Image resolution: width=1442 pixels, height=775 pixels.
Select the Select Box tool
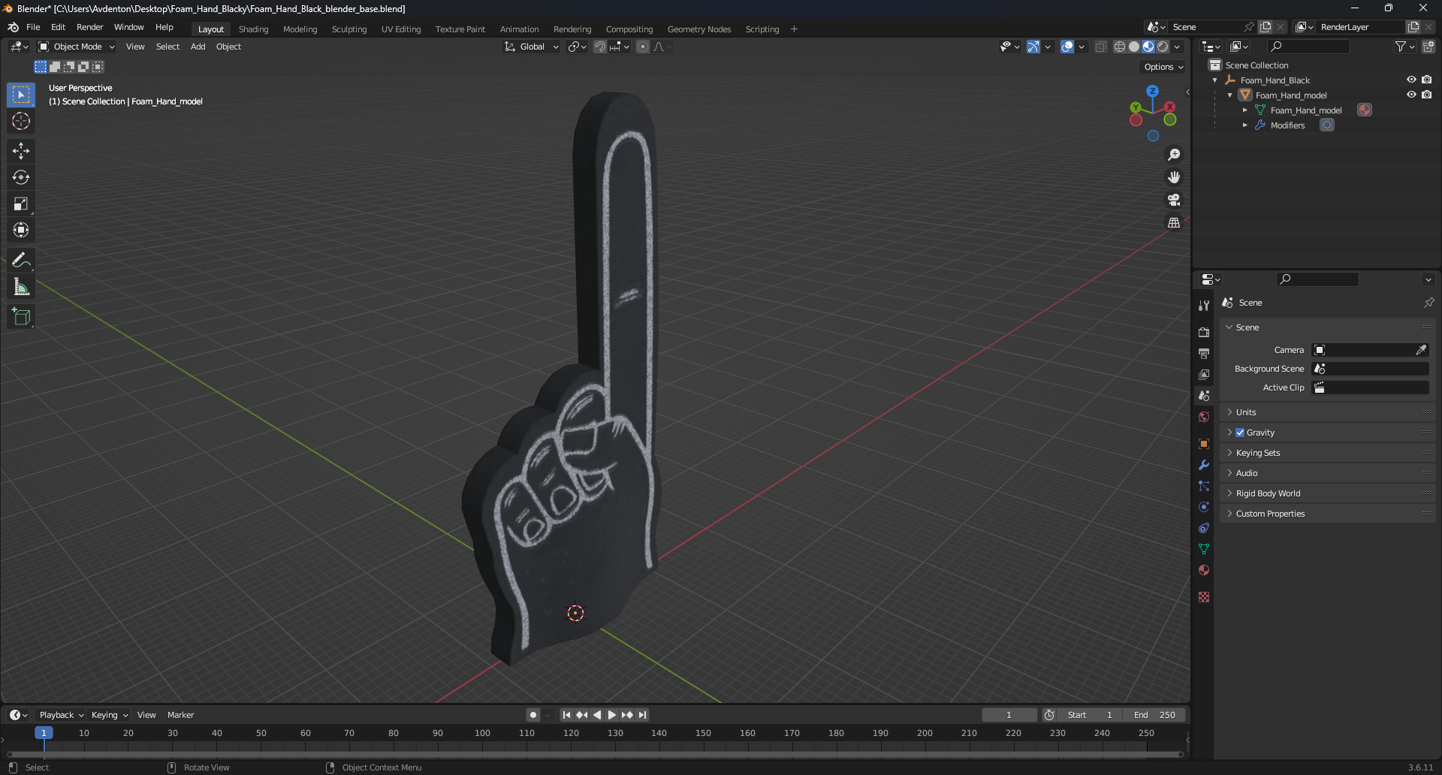click(x=21, y=95)
